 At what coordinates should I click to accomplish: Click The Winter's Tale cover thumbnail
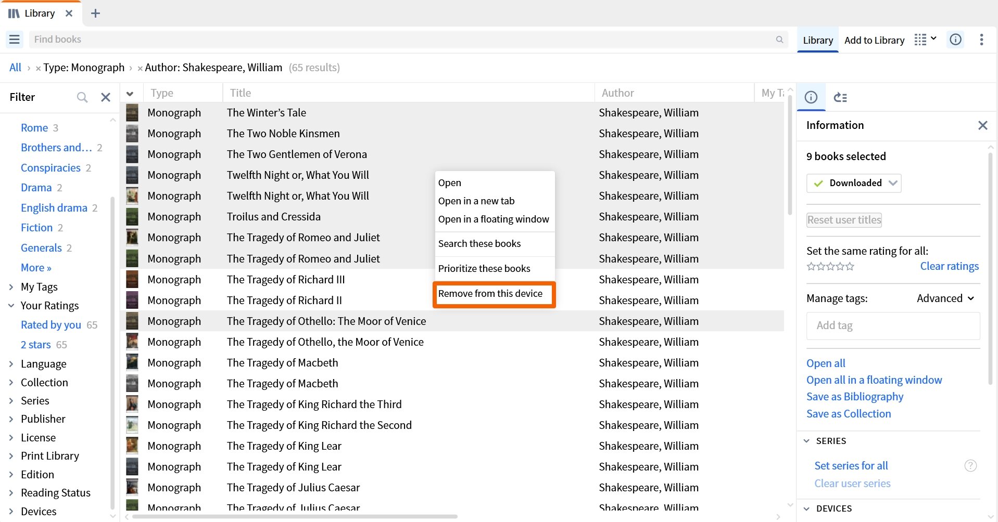pos(132,113)
